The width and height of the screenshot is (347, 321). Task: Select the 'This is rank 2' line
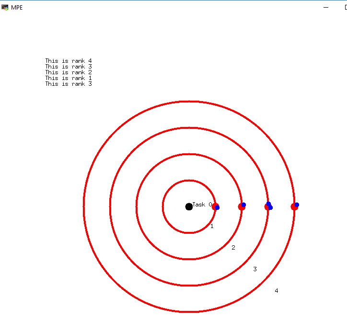tap(69, 72)
